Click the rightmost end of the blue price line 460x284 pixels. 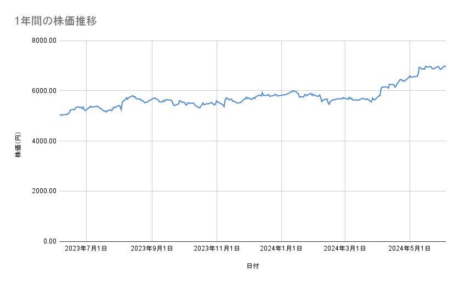[x=445, y=66]
